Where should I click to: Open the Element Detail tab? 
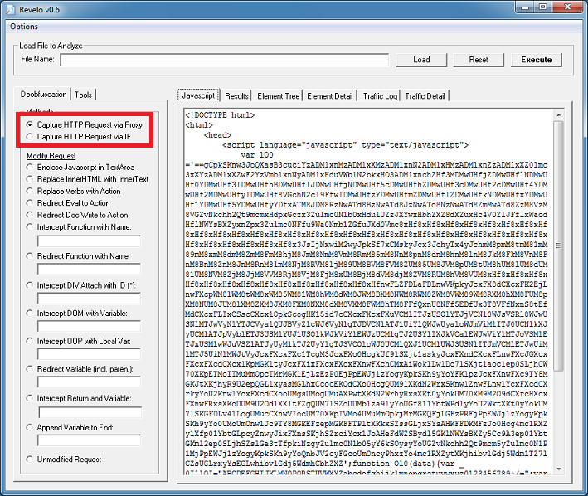[330, 96]
